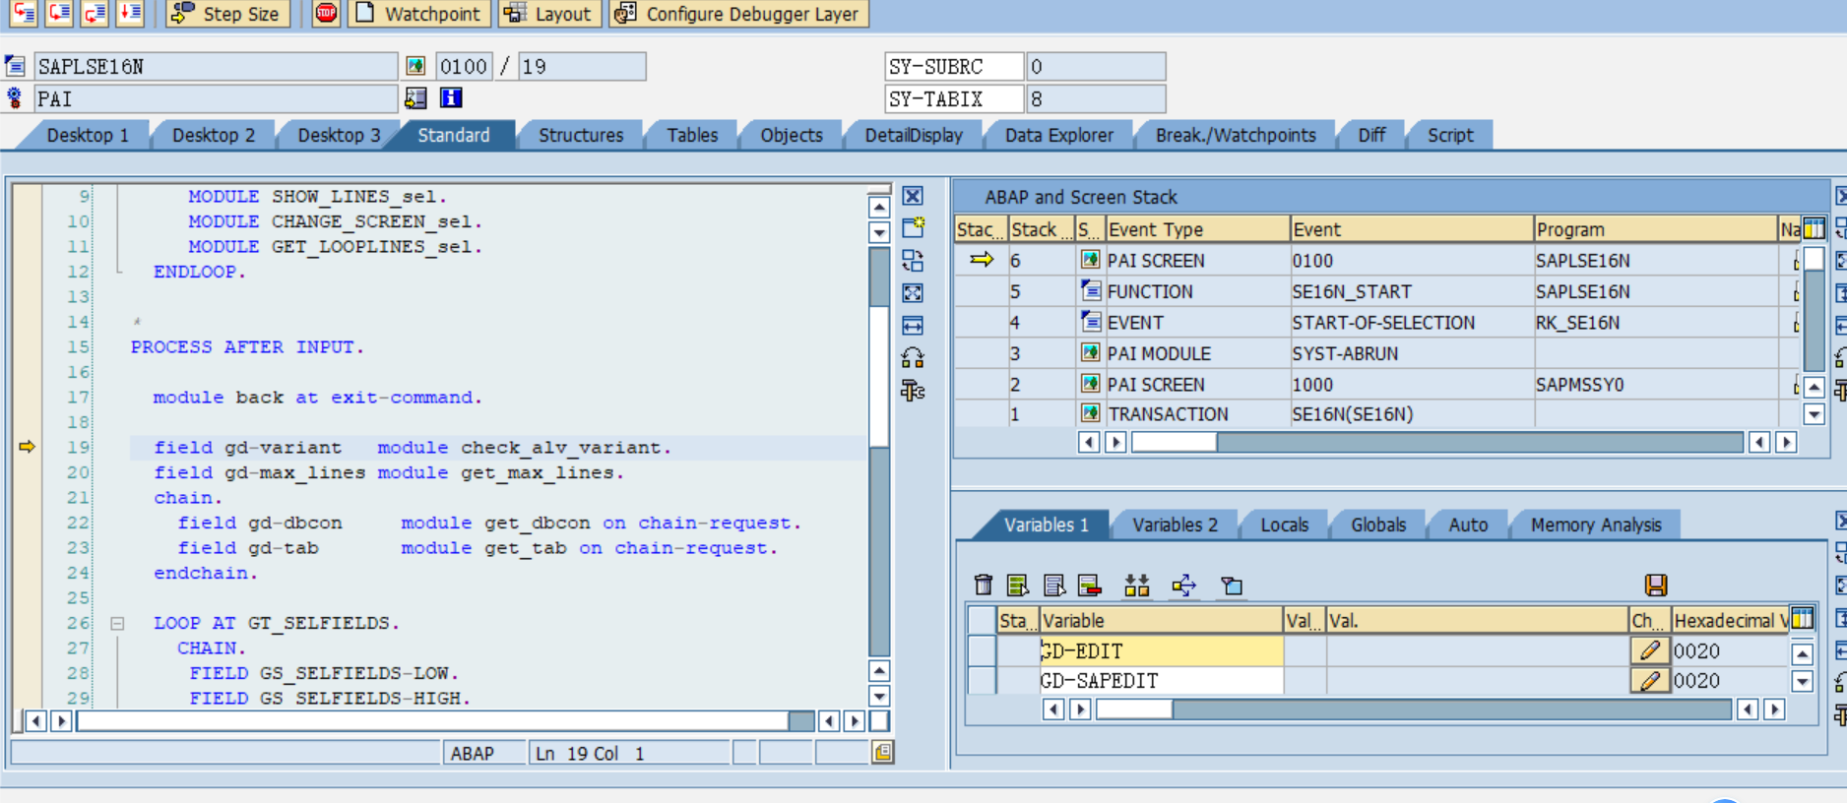Image resolution: width=1847 pixels, height=803 pixels.
Task: Click the first single-step icon in toolbar
Action: point(24,13)
